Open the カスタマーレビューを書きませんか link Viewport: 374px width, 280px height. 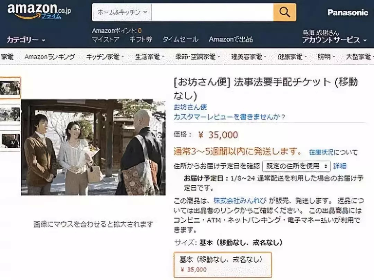pyautogui.click(x=229, y=117)
